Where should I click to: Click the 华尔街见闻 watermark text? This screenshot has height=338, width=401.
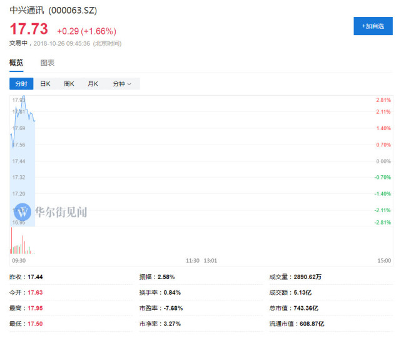pyautogui.click(x=61, y=212)
